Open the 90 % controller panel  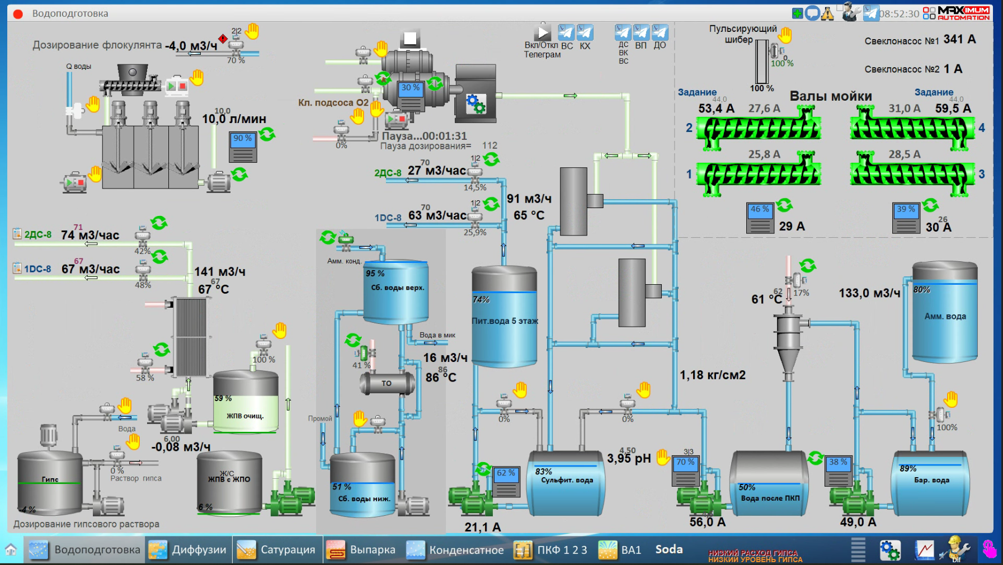(243, 147)
